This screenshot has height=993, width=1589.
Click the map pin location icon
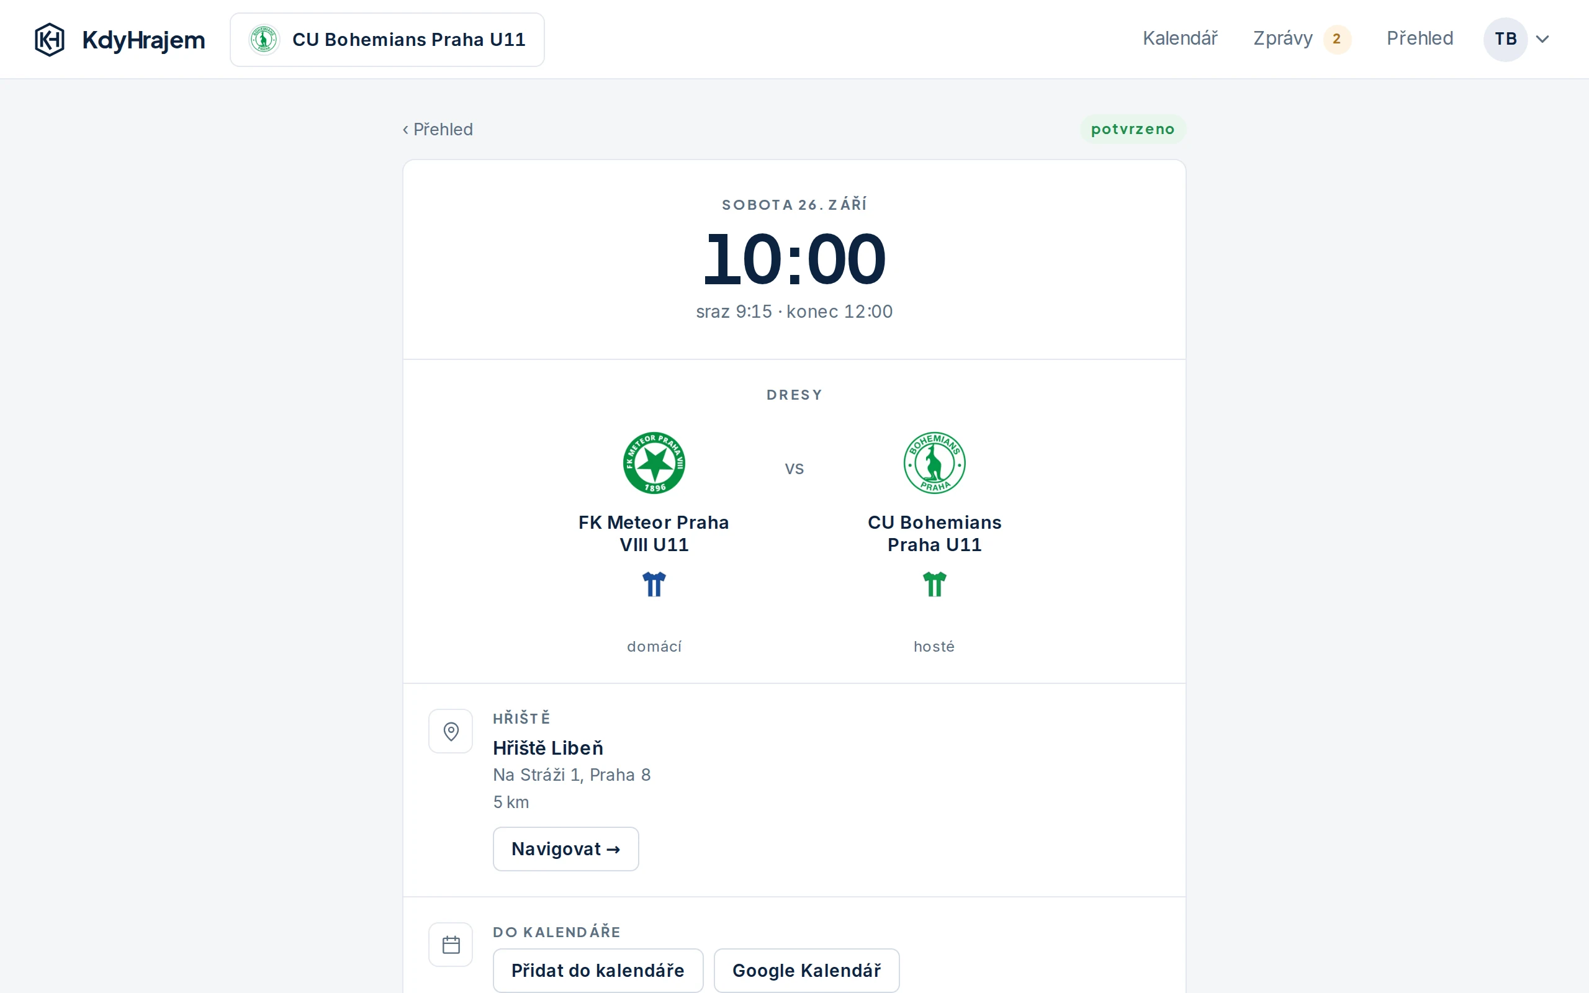451,731
